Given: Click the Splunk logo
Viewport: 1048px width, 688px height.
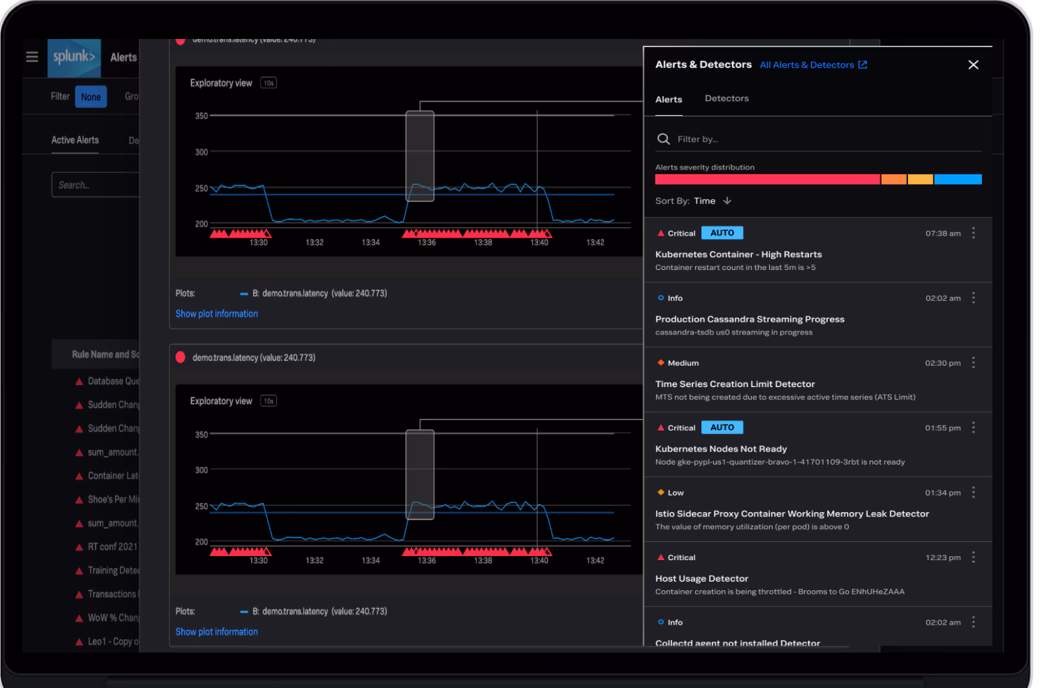Looking at the screenshot, I should 74,57.
